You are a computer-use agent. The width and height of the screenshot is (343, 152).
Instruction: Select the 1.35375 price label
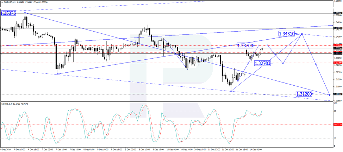8,13
